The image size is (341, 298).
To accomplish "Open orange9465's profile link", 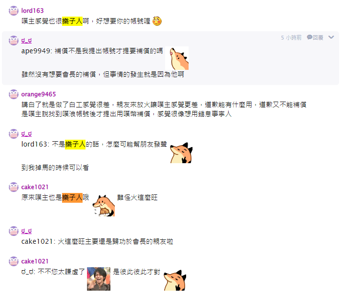I will click(39, 94).
